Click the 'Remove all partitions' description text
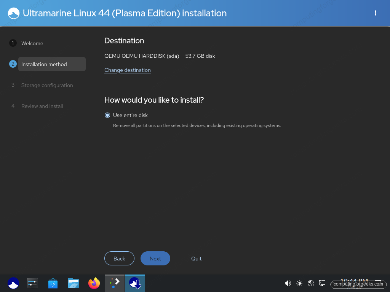Viewport: 390px width, 292px height. click(x=197, y=125)
